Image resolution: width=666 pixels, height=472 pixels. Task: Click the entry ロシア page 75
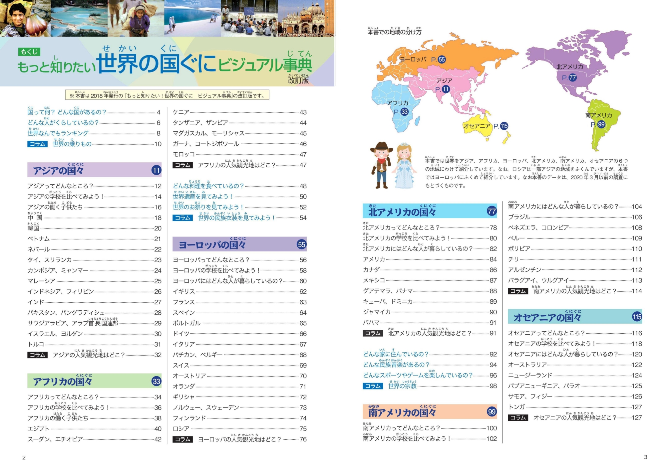pyautogui.click(x=239, y=428)
